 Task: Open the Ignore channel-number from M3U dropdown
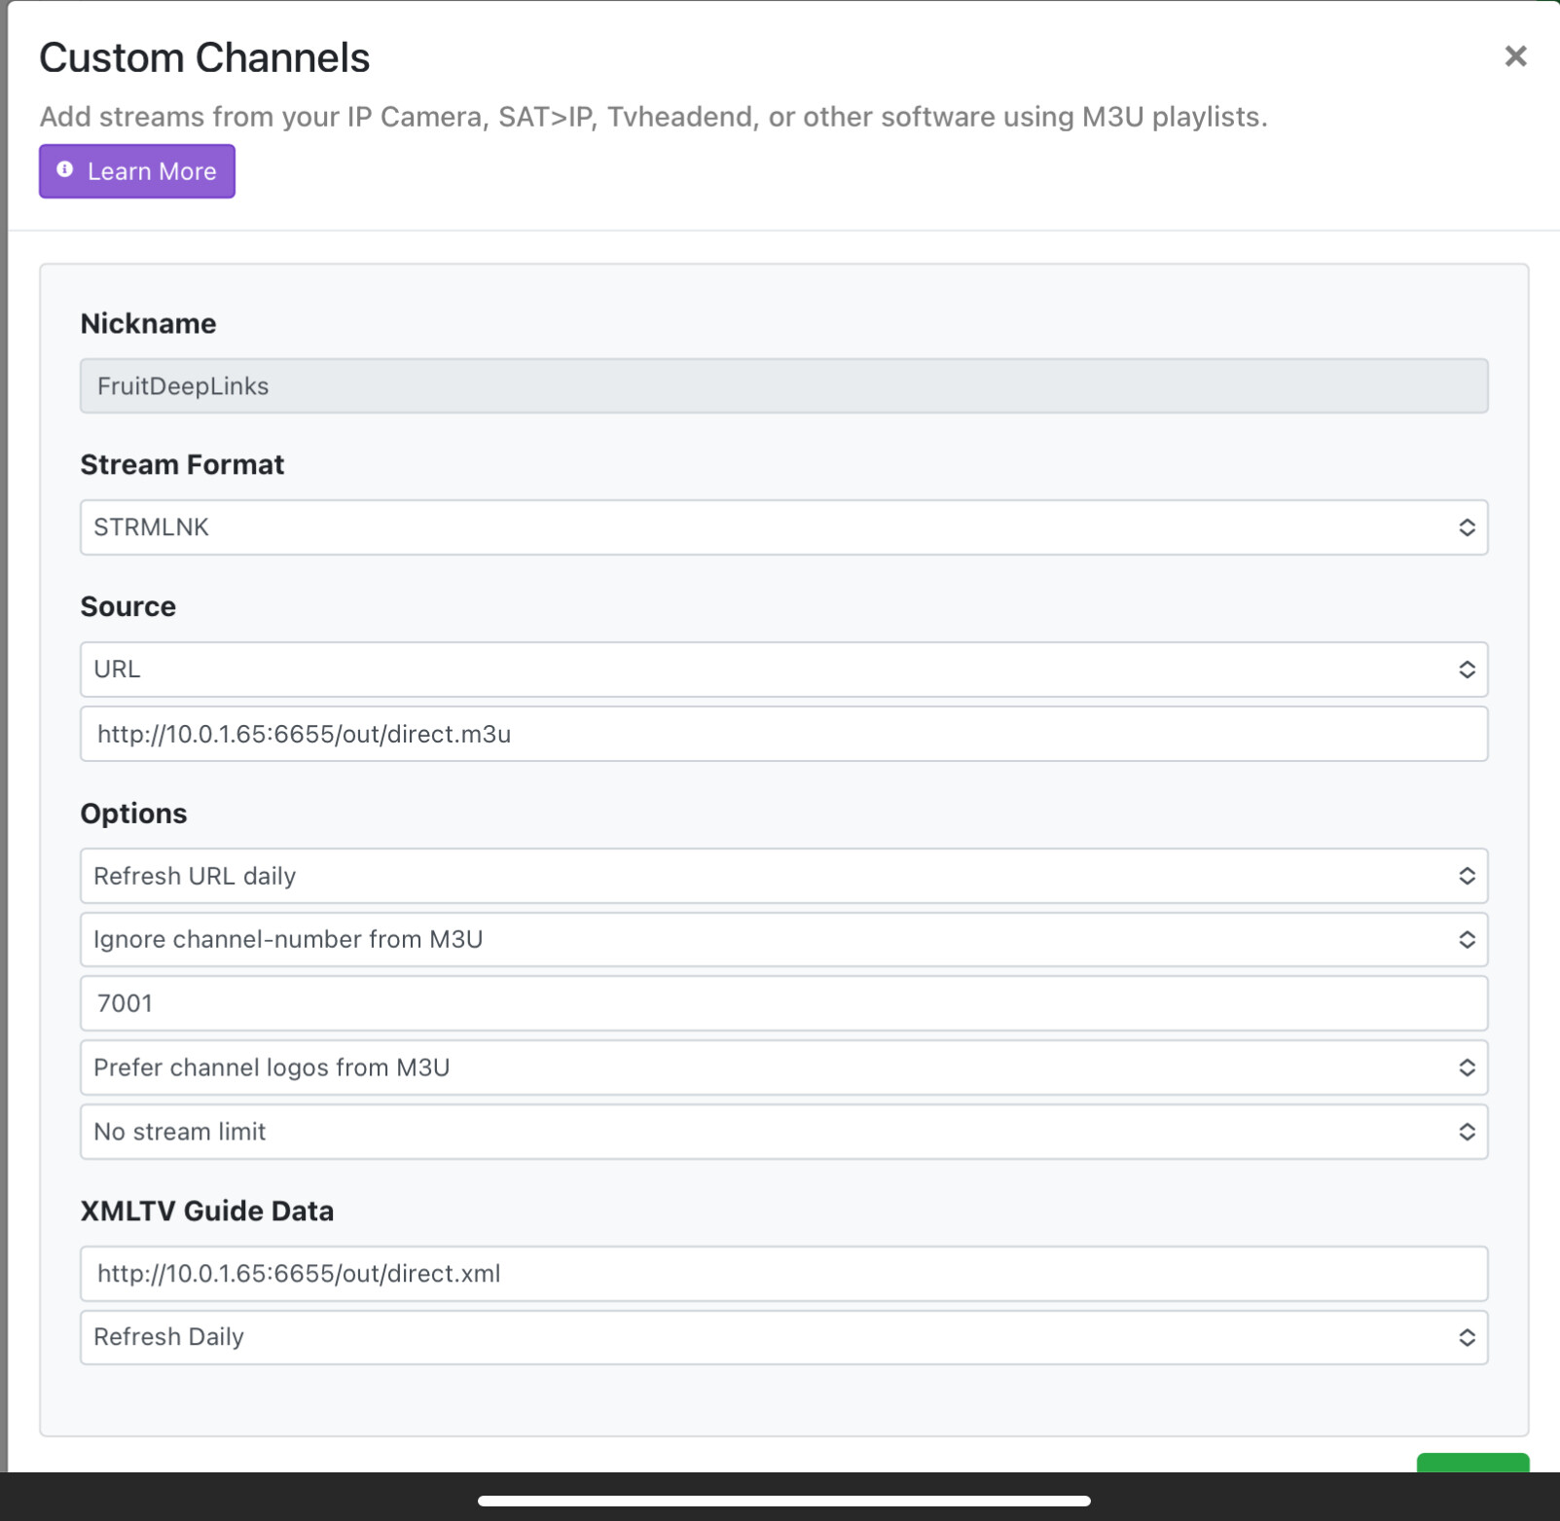[783, 939]
